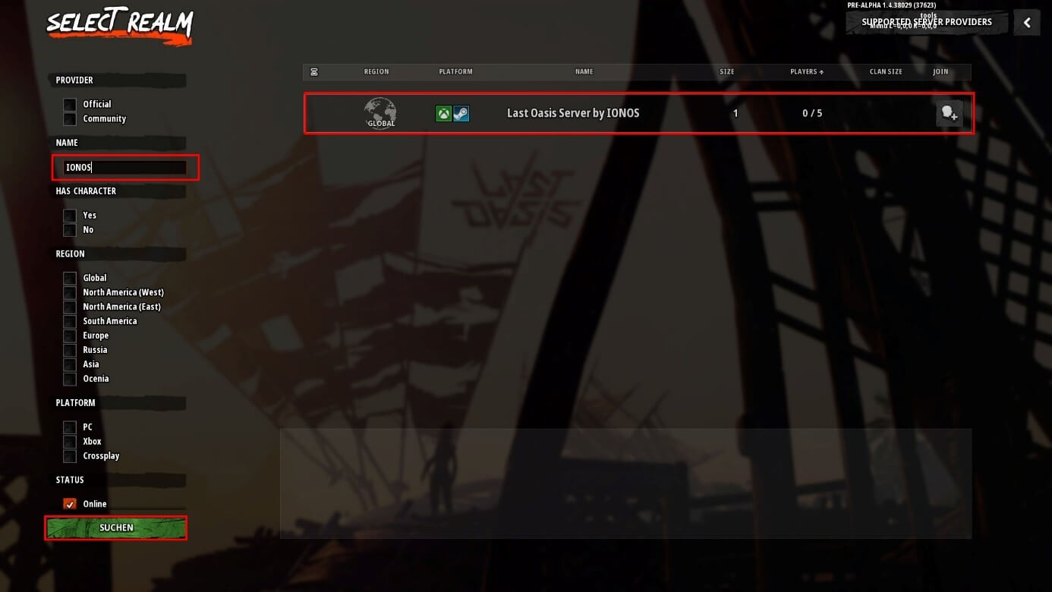Image resolution: width=1052 pixels, height=592 pixels.
Task: Click the join realm icon for IONOS server
Action: [949, 114]
